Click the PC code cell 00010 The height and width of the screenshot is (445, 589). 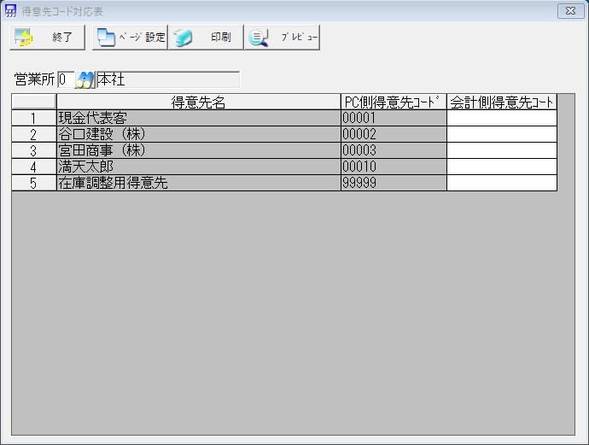393,167
